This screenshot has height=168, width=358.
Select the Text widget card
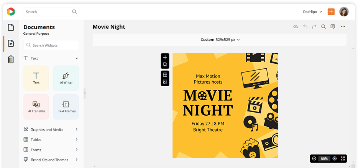[x=36, y=78]
